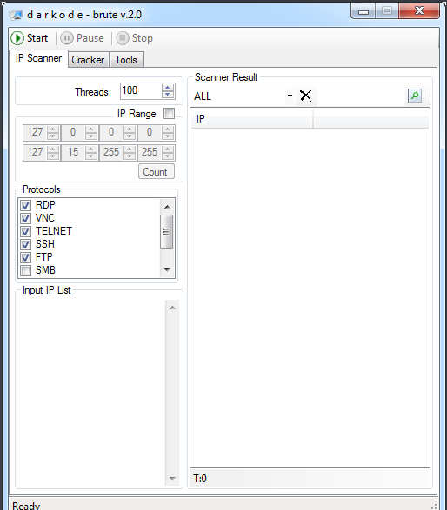Click the darkode app icon in title bar
Viewport: 447px width, 510px height.
(x=16, y=15)
